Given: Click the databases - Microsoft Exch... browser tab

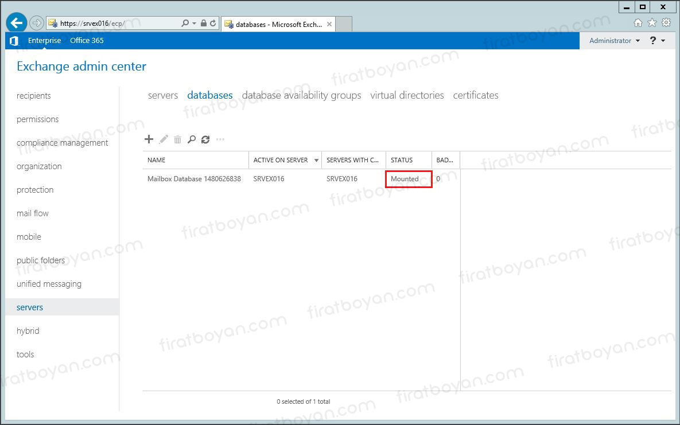Looking at the screenshot, I should click(x=278, y=24).
